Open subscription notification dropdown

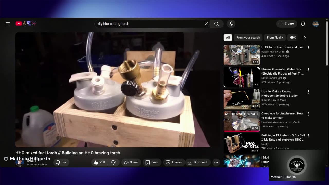(x=61, y=162)
